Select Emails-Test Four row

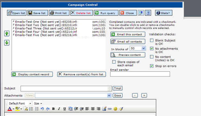coord(59,32)
